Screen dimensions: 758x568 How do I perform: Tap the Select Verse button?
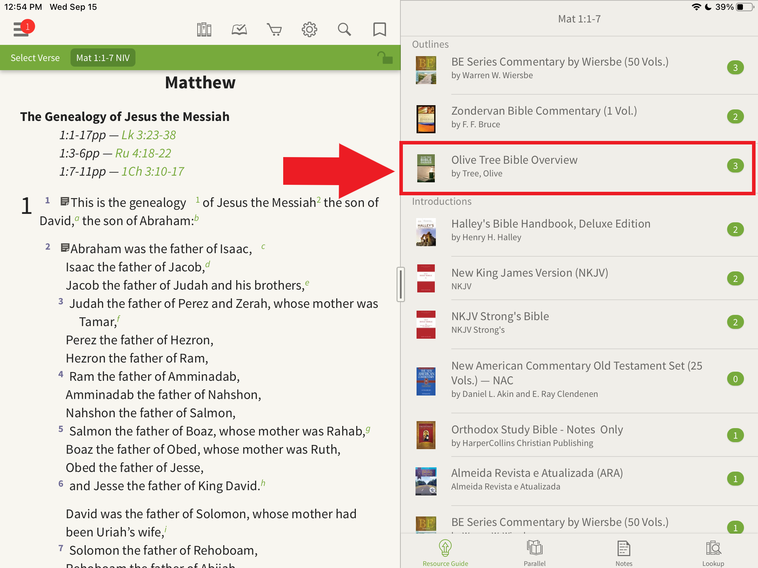[x=35, y=58]
